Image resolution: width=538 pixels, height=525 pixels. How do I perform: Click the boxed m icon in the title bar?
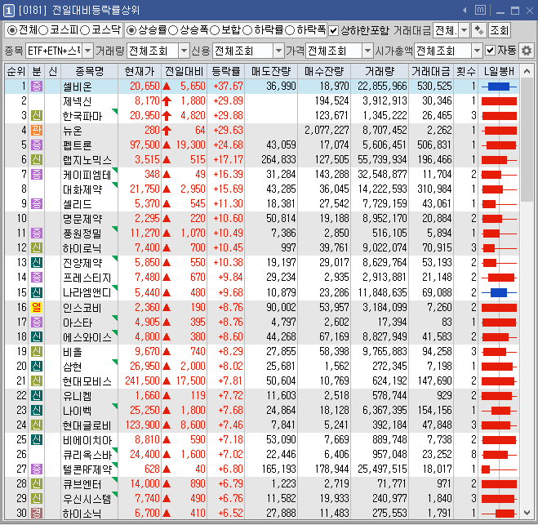pos(480,11)
